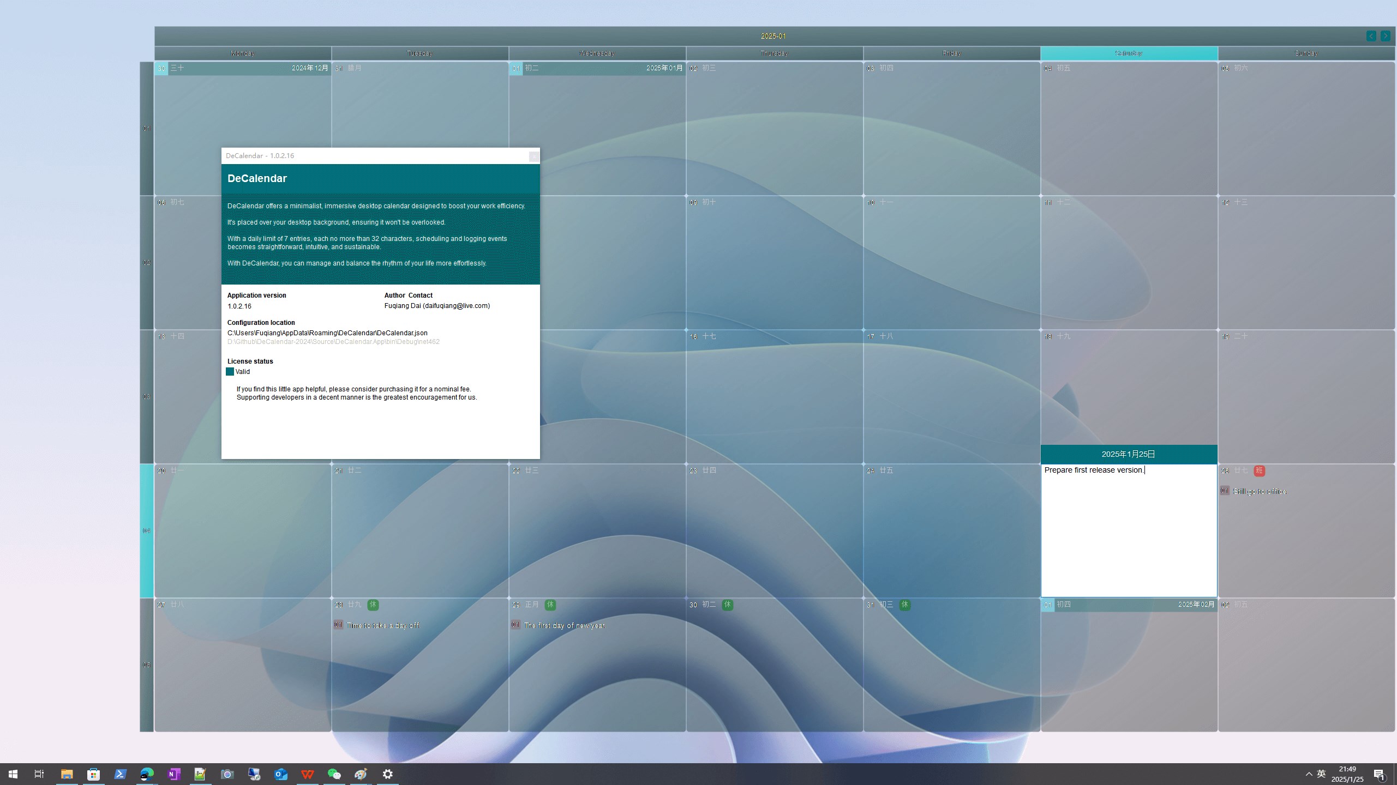Image resolution: width=1397 pixels, height=785 pixels.
Task: Open 'The first day of new year' entry
Action: tap(564, 625)
